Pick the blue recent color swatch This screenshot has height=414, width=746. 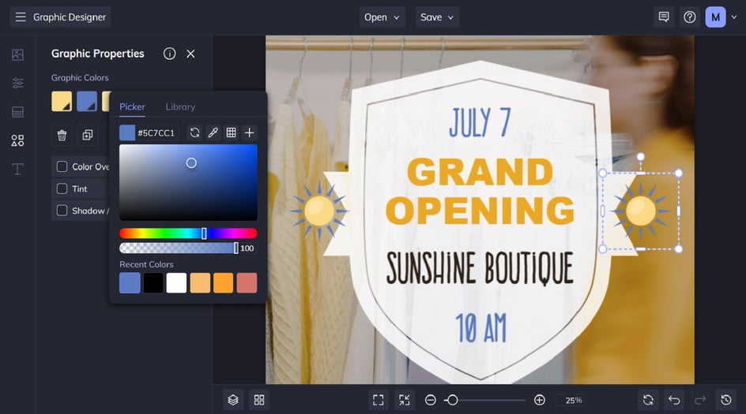coord(130,283)
